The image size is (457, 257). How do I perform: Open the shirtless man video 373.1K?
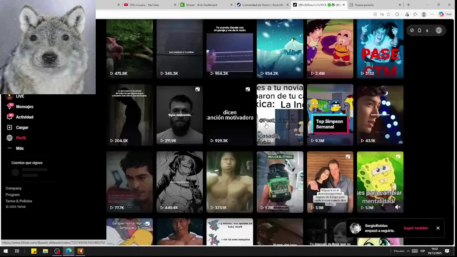point(230,182)
